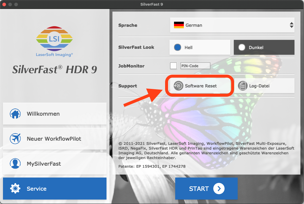This screenshot has width=304, height=204.
Task: Click the blue house icon
Action: coord(15,114)
